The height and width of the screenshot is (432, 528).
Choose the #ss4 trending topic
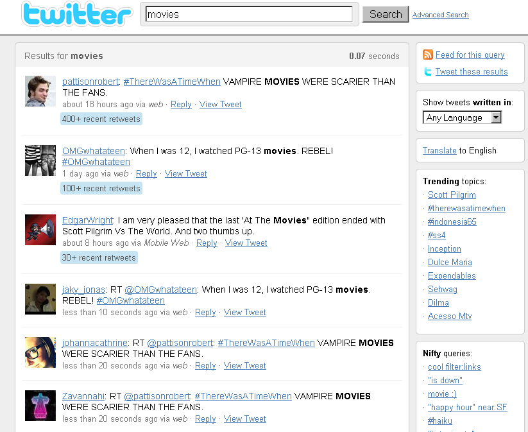coord(436,235)
